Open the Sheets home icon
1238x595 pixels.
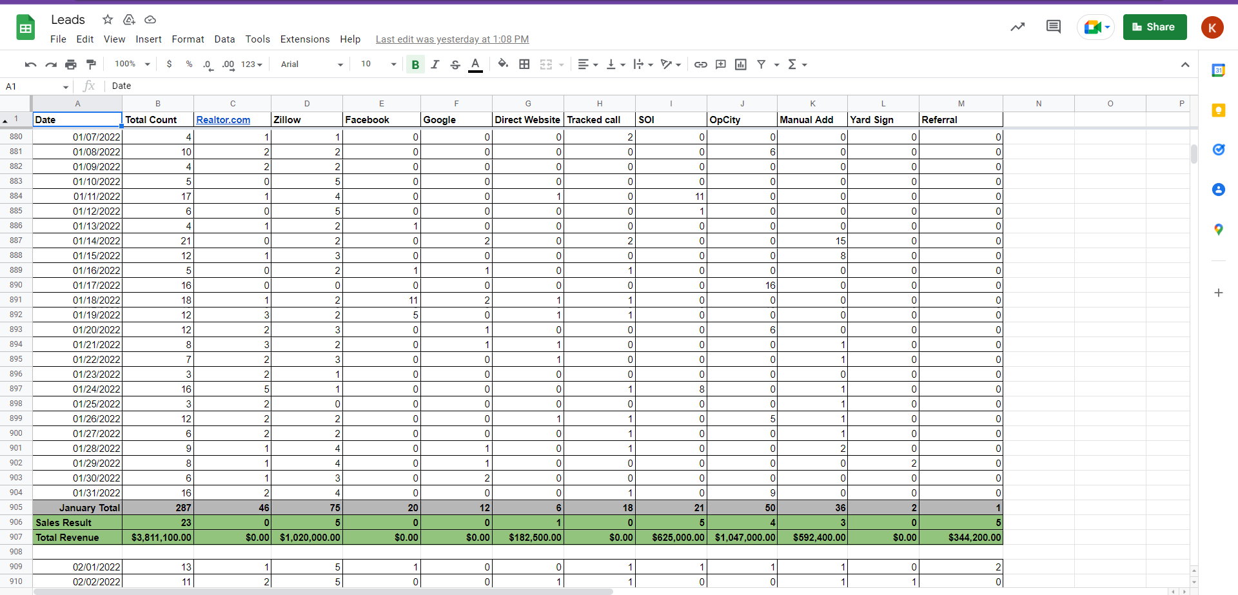[26, 27]
